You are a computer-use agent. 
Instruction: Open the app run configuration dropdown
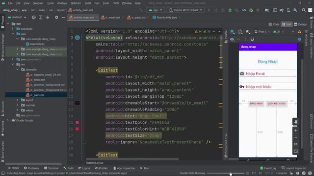click(156, 10)
